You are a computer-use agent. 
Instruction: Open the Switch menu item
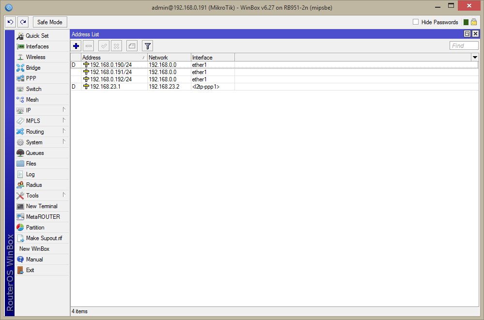pos(42,89)
